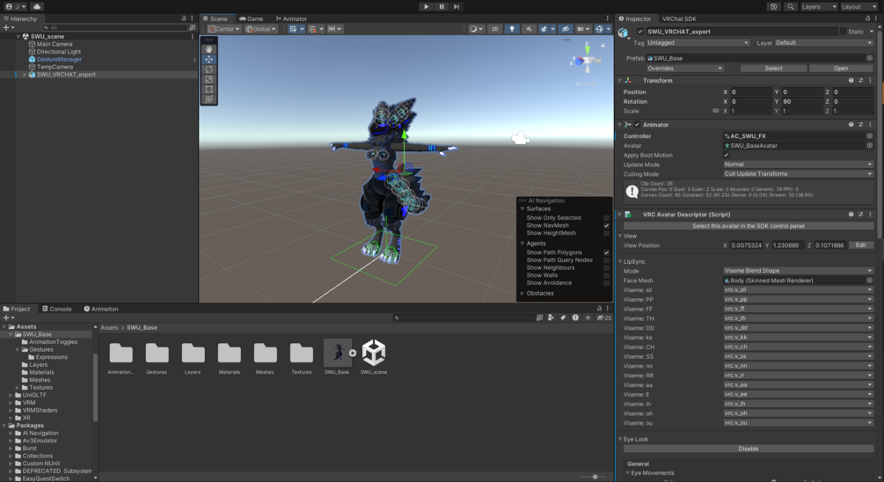This screenshot has width=884, height=482.
Task: Open the Center pivot dropdown
Action: [223, 29]
